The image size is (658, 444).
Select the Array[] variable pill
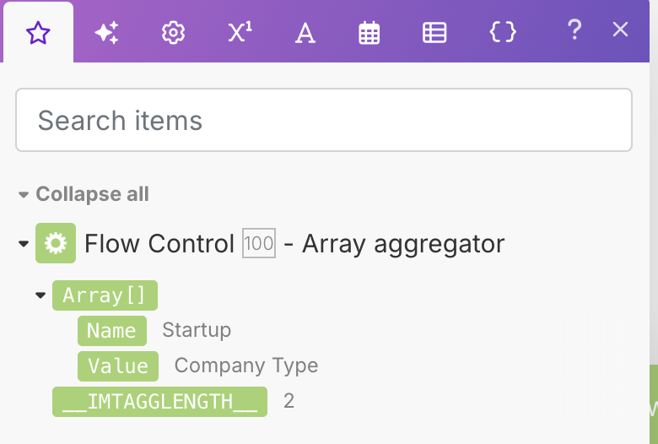click(x=105, y=295)
